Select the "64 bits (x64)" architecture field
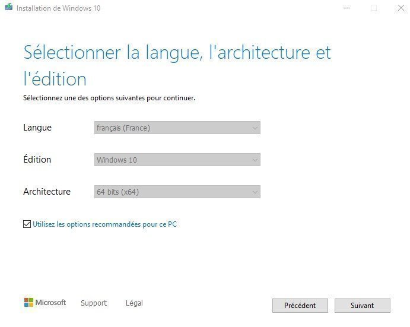Viewport: 410px width, 327px height. 172,192
